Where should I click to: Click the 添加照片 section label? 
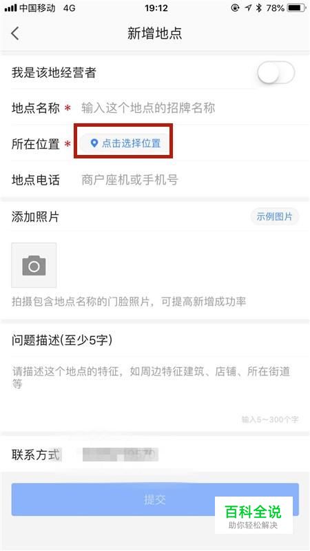[x=35, y=216]
